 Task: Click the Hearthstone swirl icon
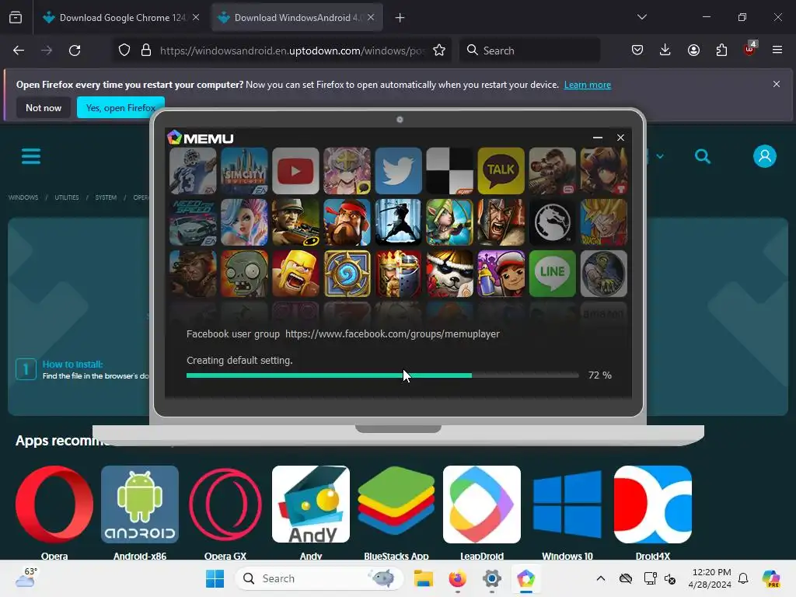coord(347,274)
